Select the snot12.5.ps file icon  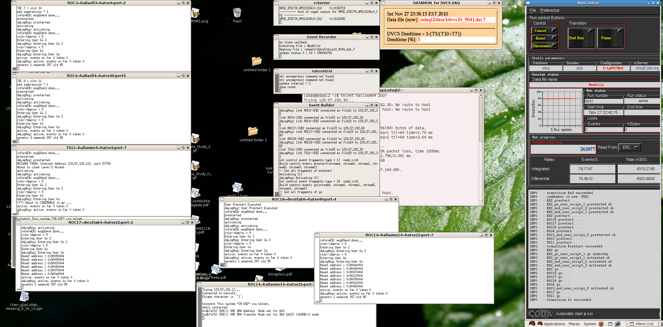pyautogui.click(x=237, y=188)
